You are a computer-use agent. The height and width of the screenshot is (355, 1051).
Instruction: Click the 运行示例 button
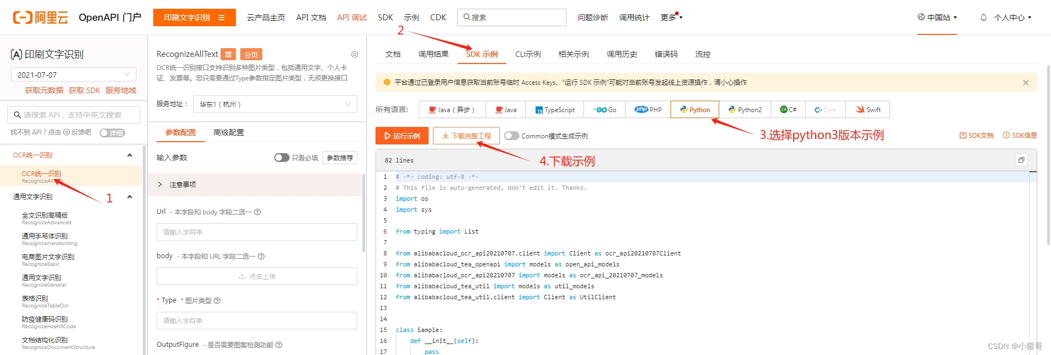click(402, 136)
